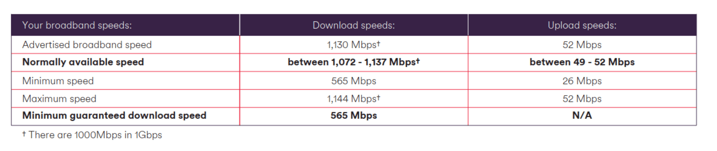Click the 'Advertised broadband speed' row label

click(x=87, y=45)
